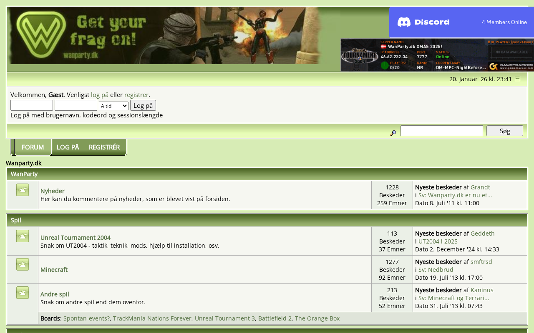The image size is (534, 333).
Task: Open the Nyheder board status icon
Action: 23,190
